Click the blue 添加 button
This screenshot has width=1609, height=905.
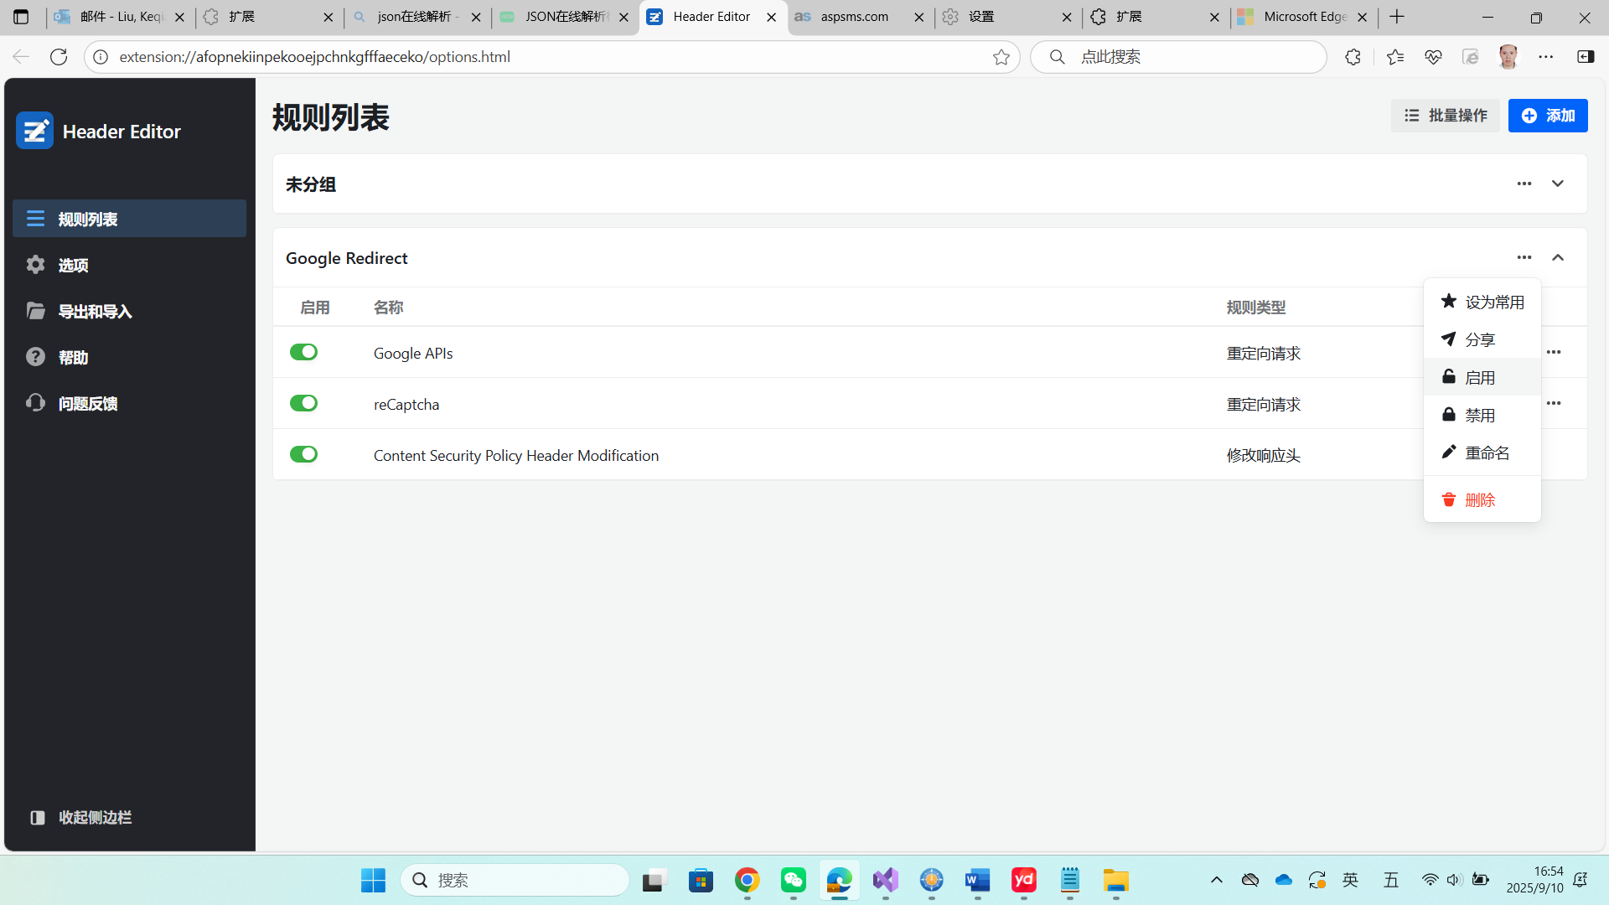point(1547,116)
